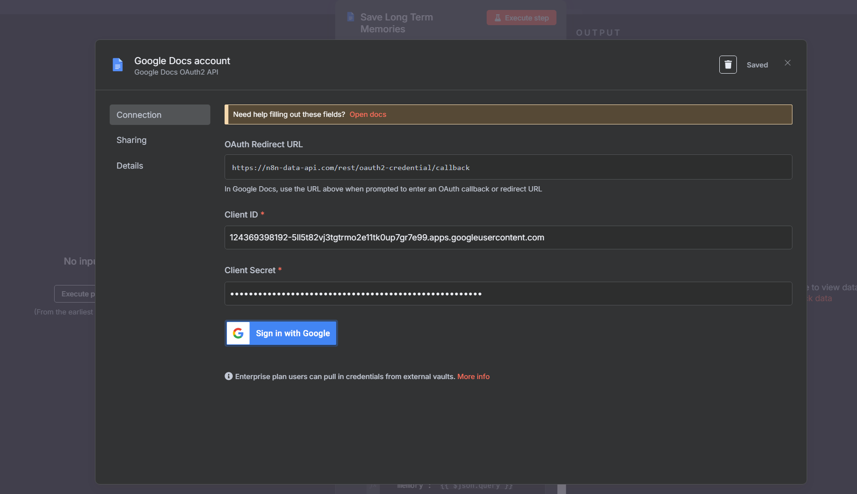Focus the Client Secret password field

(x=508, y=294)
